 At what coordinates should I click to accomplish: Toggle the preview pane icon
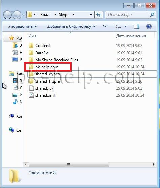click(x=137, y=26)
